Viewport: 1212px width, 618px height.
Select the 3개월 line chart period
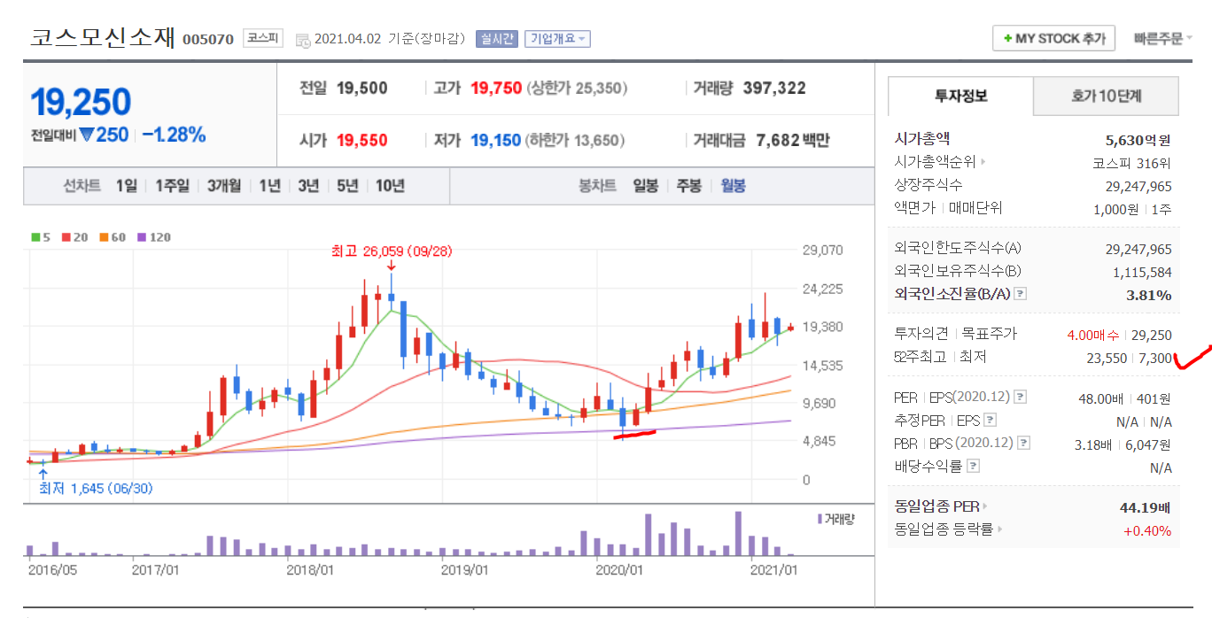tap(224, 186)
